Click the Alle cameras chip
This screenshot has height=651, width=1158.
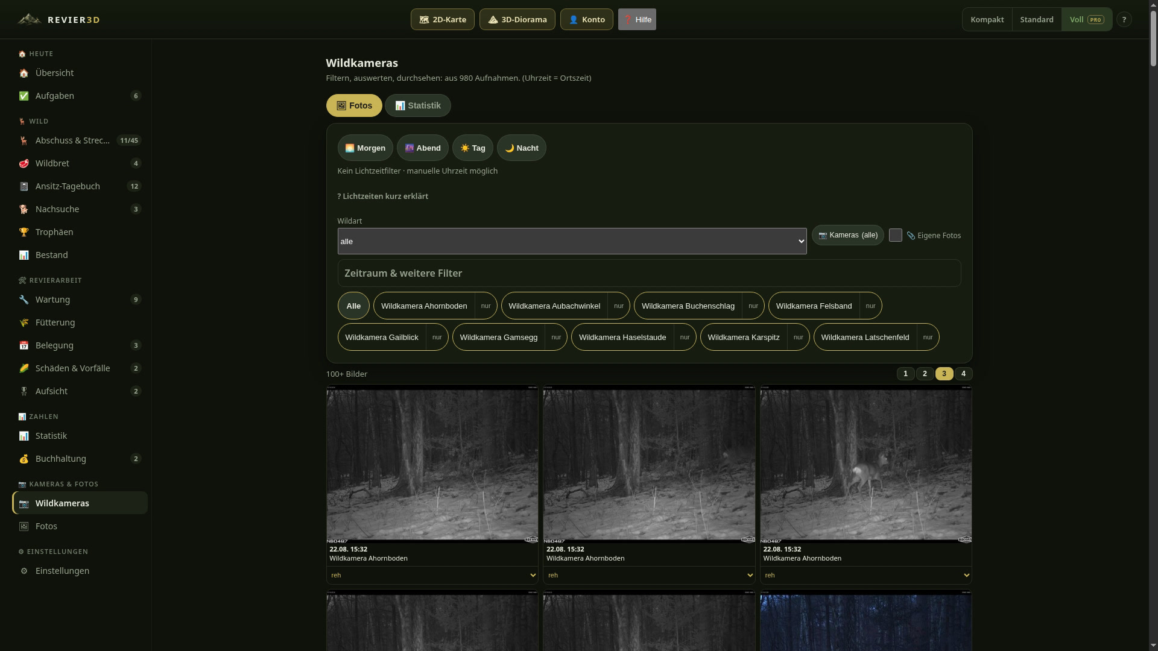(353, 306)
